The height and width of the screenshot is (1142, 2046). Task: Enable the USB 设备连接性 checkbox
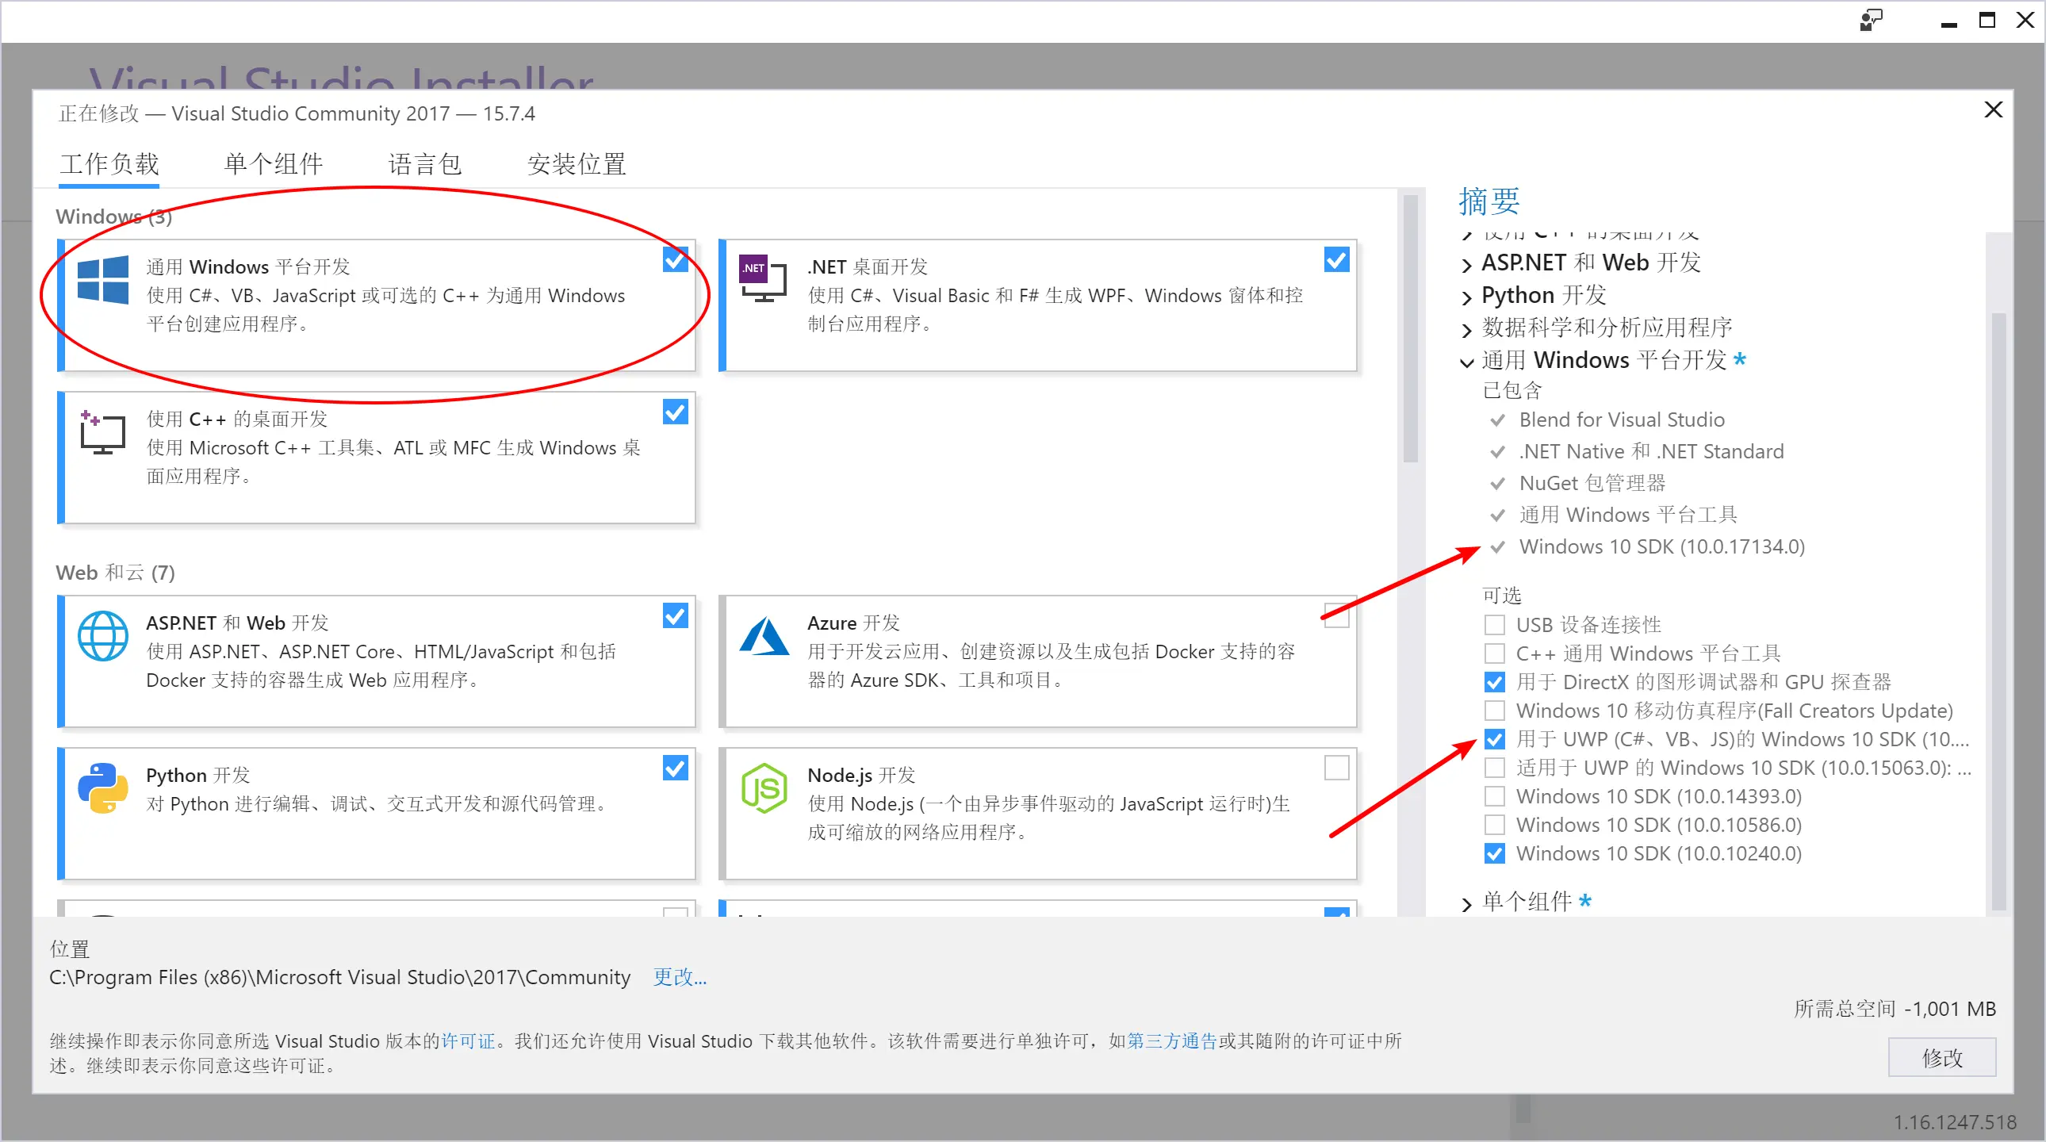[1494, 625]
